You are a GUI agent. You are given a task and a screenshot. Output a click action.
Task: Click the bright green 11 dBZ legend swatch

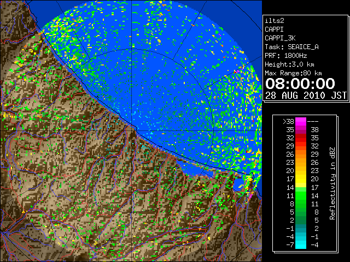[x=301, y=195]
